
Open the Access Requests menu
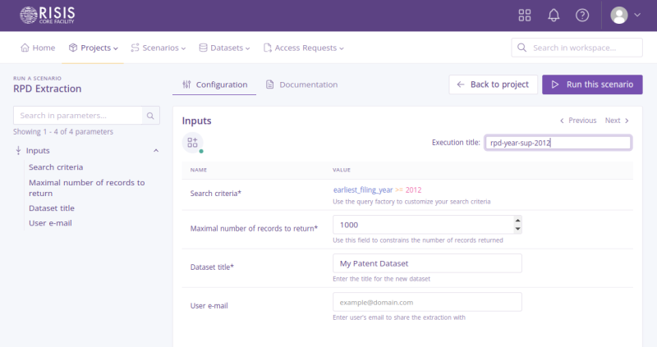point(303,48)
